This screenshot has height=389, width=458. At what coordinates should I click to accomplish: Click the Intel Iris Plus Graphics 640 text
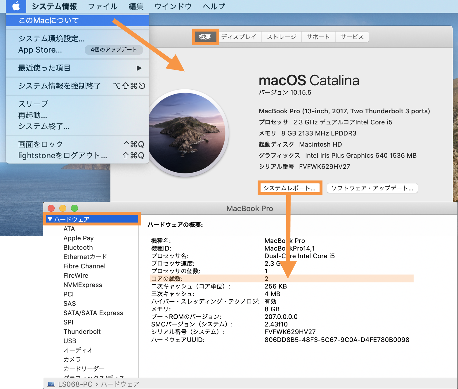[346, 156]
